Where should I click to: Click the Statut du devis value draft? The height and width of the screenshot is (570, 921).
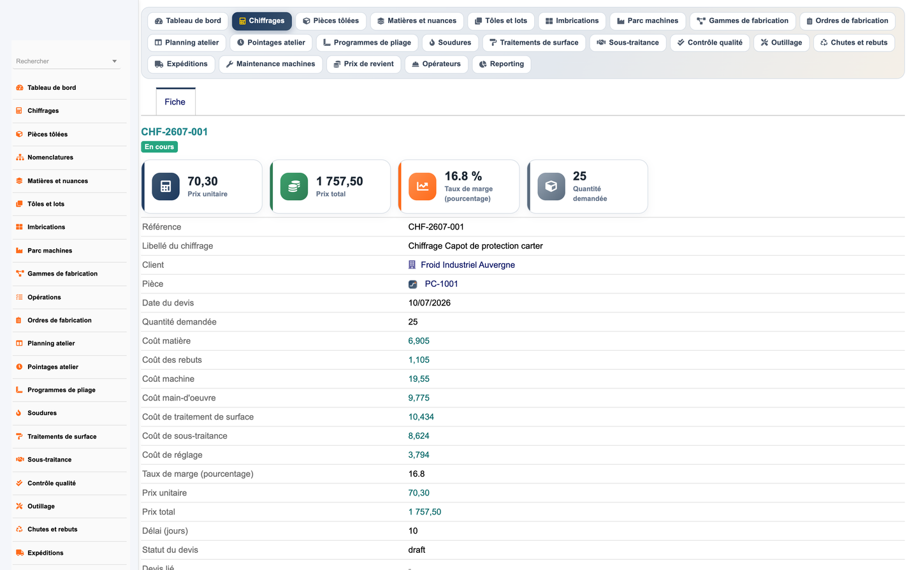pos(417,550)
